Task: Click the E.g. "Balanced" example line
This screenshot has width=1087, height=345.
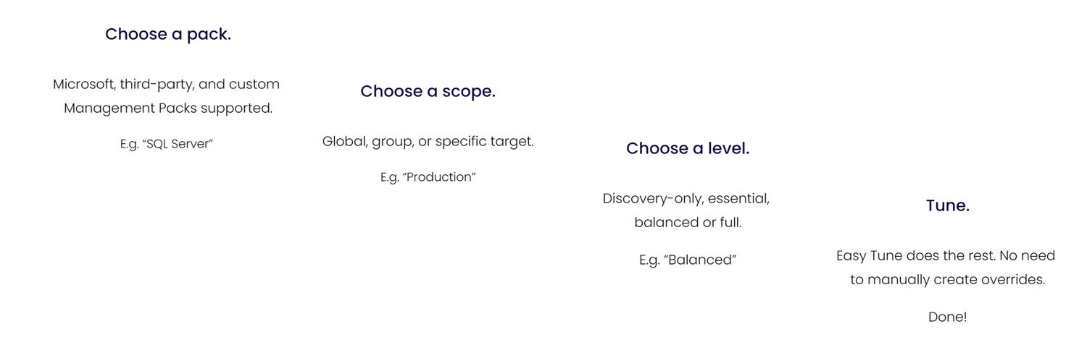Action: pos(688,260)
